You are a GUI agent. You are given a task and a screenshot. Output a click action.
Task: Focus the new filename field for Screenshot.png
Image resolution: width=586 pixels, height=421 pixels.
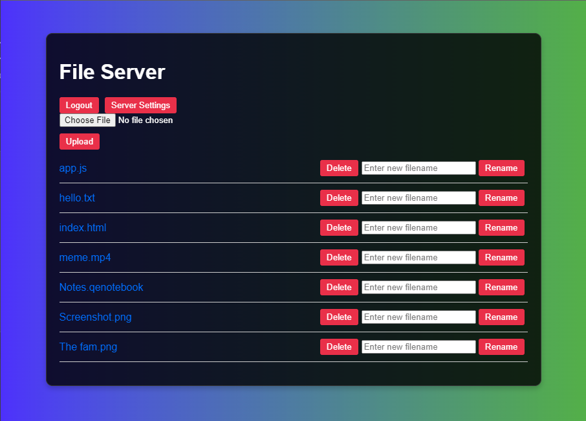[x=418, y=317]
